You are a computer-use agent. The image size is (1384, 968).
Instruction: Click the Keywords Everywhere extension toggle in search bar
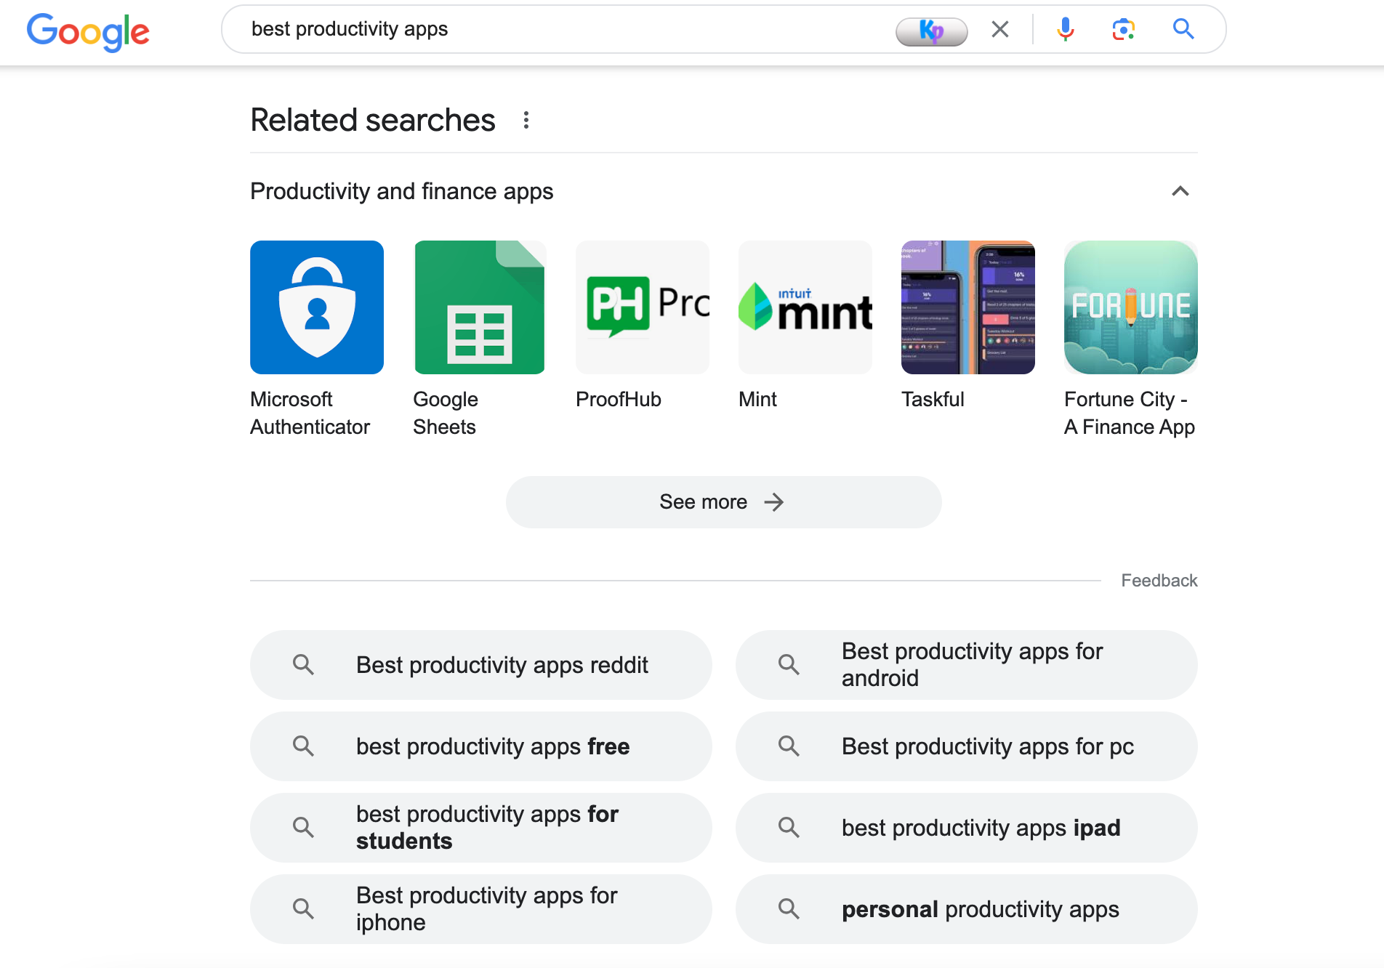pos(931,31)
